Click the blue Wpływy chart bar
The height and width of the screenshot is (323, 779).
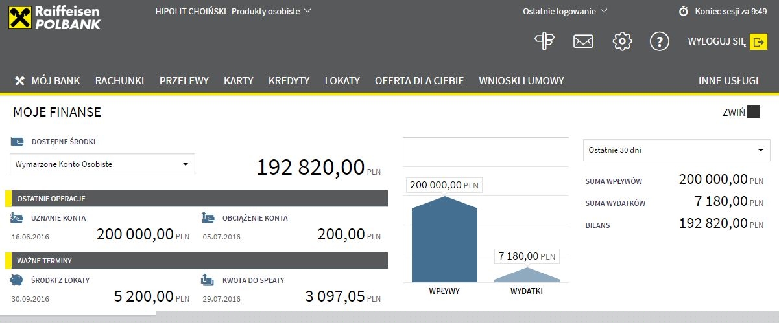click(x=444, y=243)
